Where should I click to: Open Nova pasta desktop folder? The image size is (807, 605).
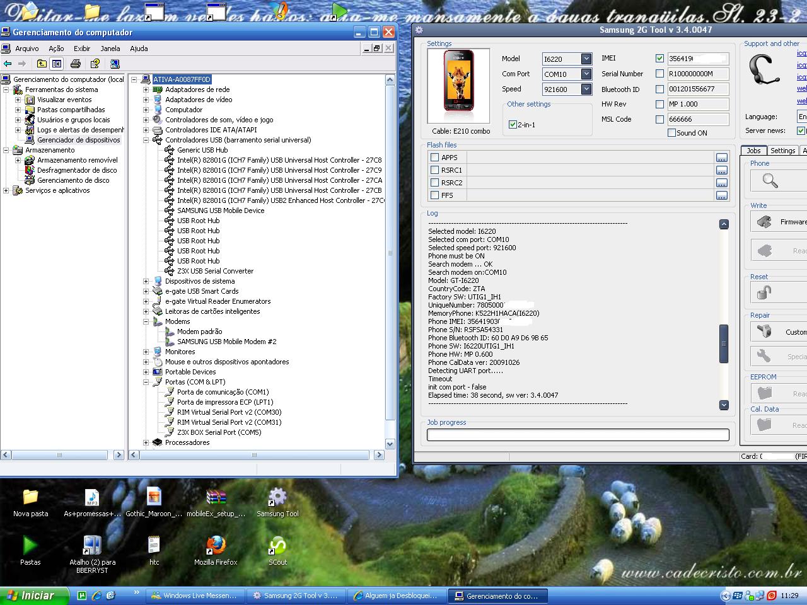point(30,502)
